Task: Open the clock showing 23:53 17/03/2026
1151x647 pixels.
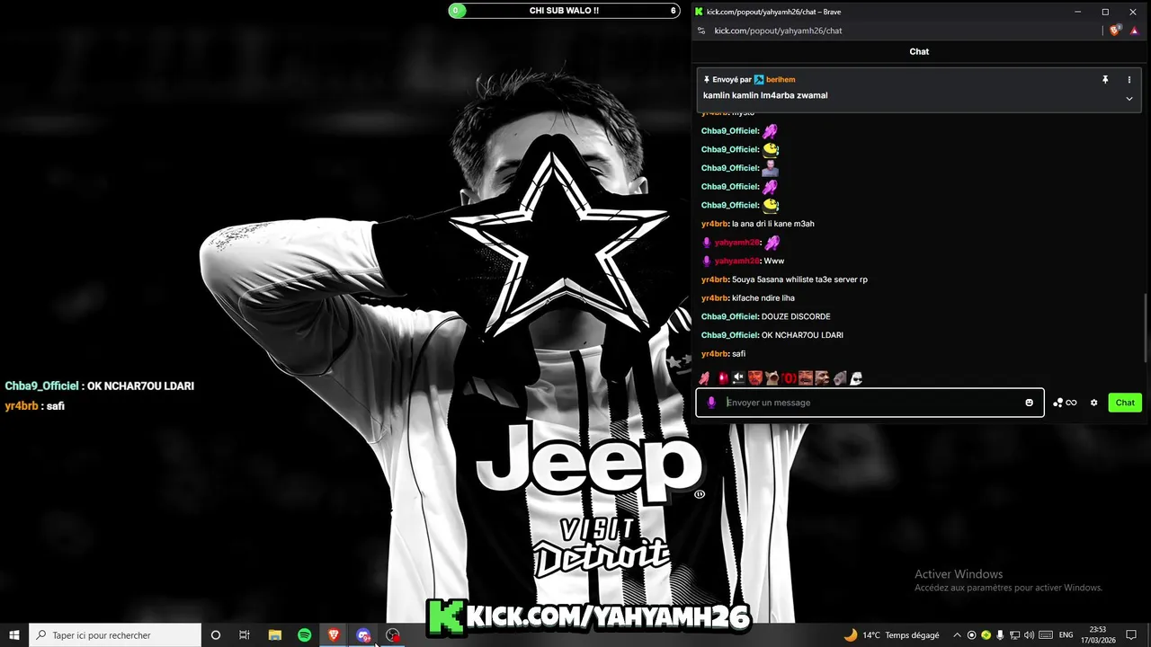Action: [1098, 635]
